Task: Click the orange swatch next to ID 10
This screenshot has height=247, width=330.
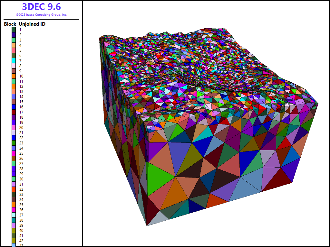Action: [14, 76]
